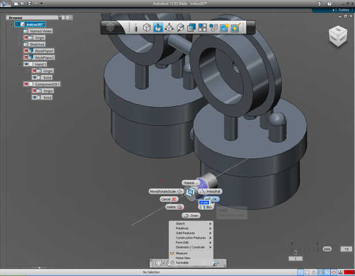The image size is (355, 276).
Task: Open the Solid Features submenu
Action: tap(191, 233)
